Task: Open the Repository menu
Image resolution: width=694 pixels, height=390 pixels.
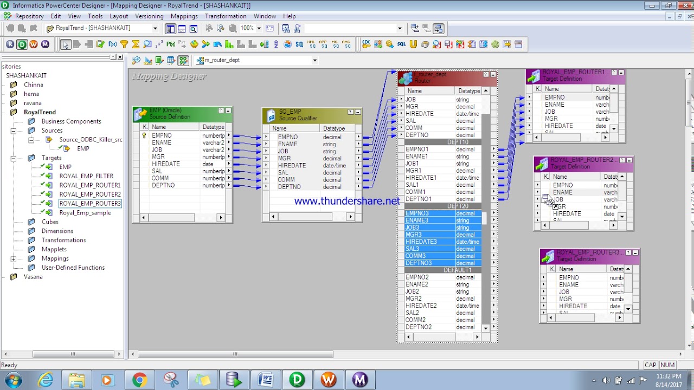Action: tap(29, 16)
